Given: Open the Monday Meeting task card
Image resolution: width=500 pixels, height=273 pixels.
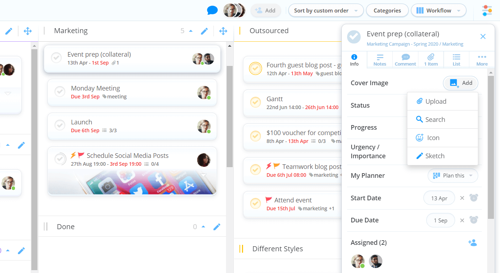Looking at the screenshot, I should point(132,92).
